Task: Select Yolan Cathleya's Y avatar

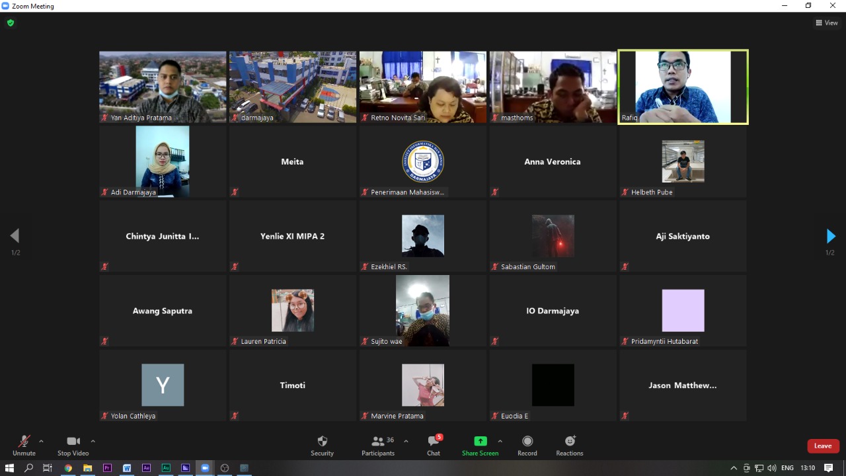Action: [x=163, y=385]
